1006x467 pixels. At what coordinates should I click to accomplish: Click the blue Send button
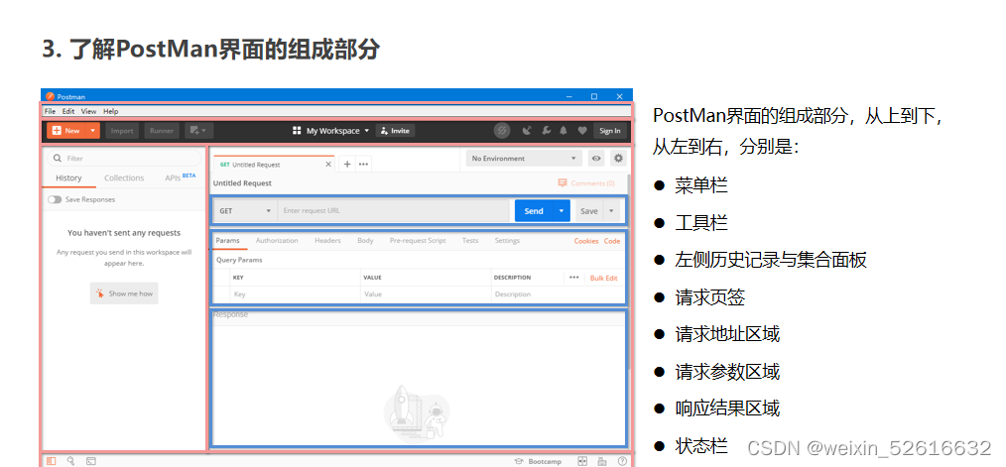(x=534, y=210)
